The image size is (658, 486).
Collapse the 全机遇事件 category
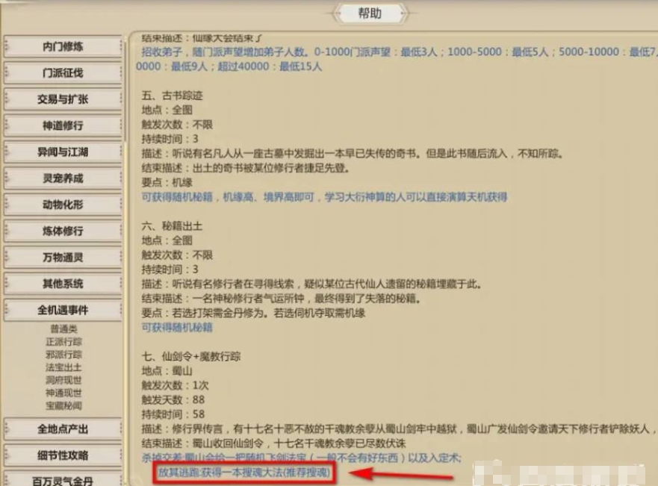pos(63,311)
